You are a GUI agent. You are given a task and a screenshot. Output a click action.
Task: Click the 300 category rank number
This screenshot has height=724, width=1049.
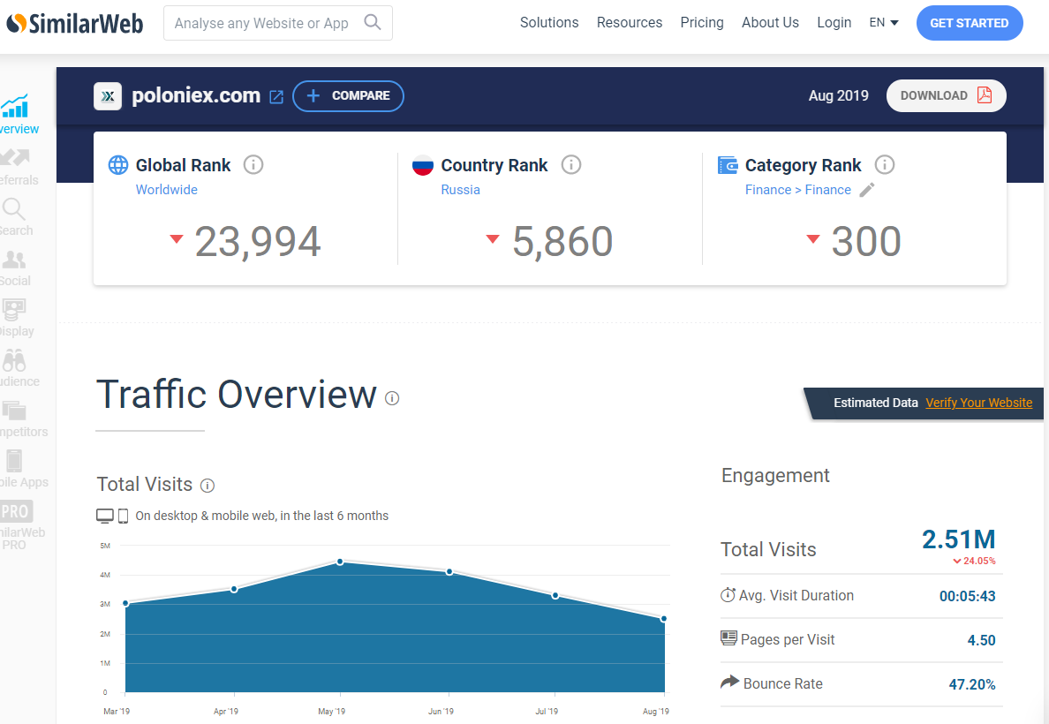866,242
